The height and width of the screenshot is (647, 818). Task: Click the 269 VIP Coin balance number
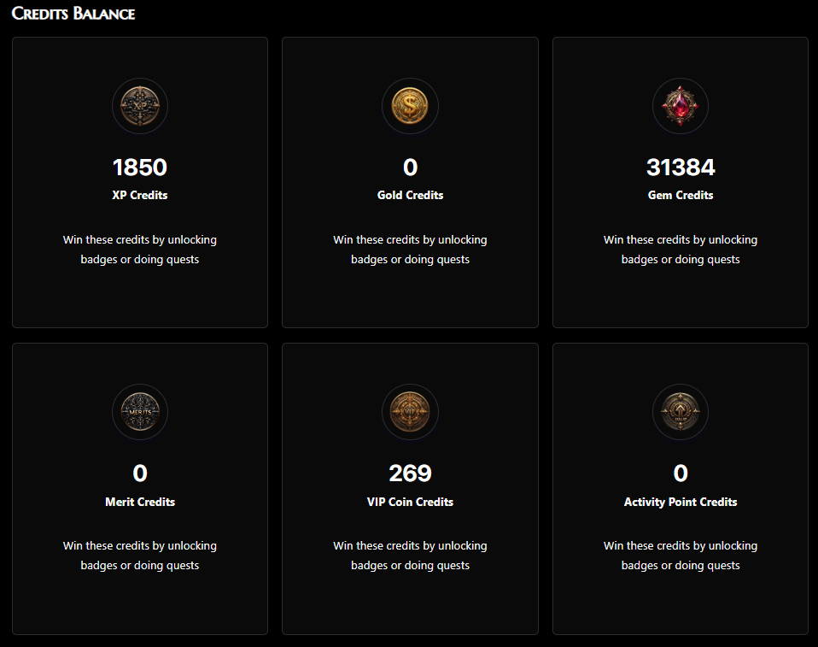click(x=410, y=473)
